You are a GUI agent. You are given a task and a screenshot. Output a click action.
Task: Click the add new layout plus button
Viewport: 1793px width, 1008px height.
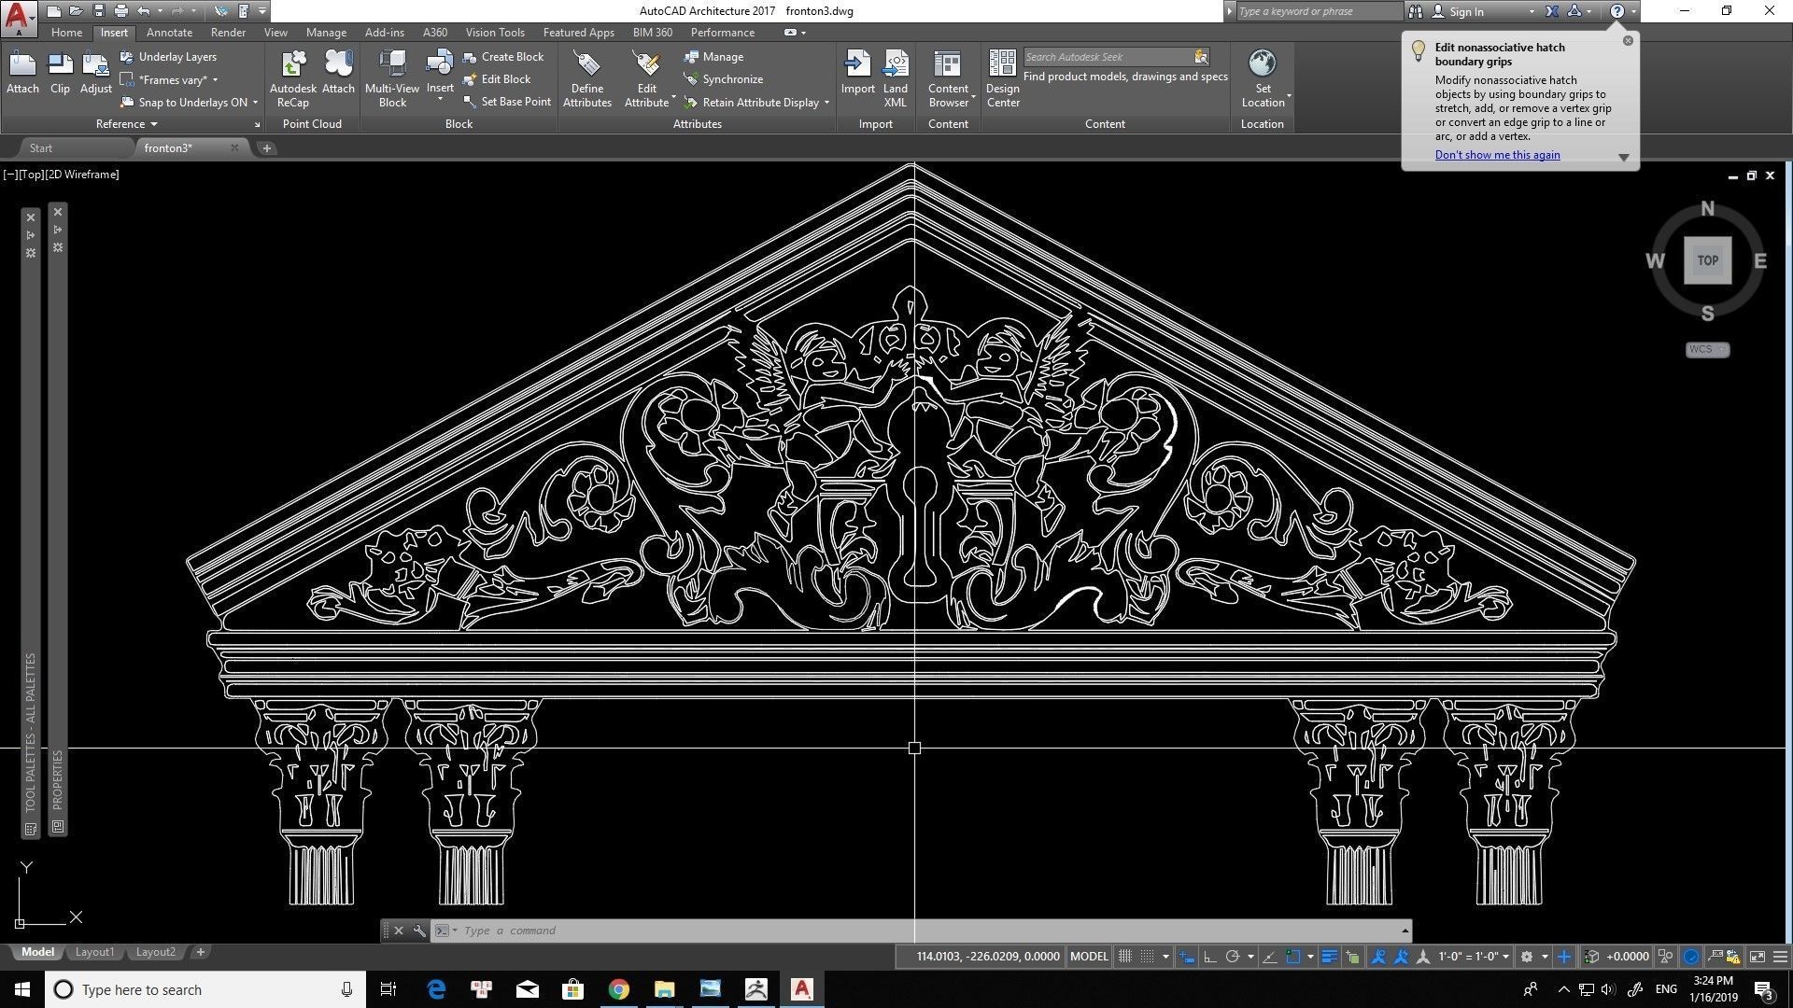200,952
